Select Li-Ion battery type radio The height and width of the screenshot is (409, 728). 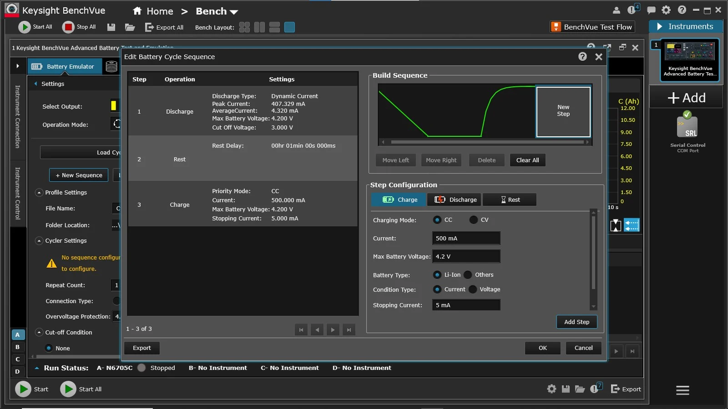coord(437,275)
